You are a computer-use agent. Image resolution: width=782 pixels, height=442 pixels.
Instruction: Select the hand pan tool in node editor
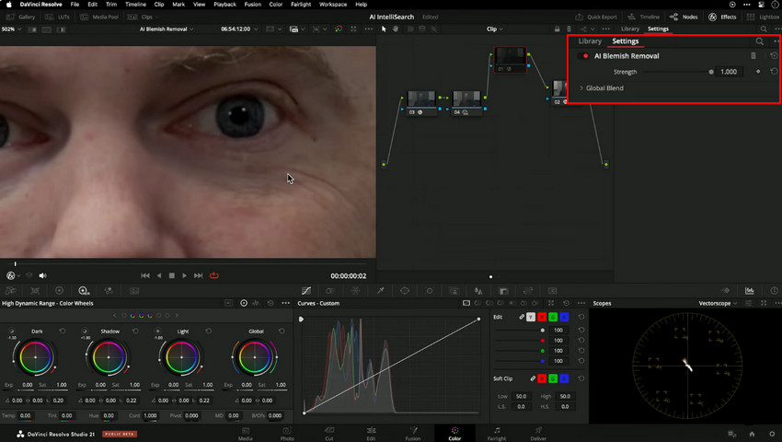396,29
